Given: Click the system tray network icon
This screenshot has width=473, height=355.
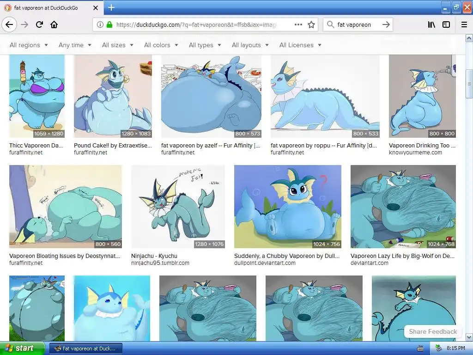Looking at the screenshot, I should click(x=438, y=349).
